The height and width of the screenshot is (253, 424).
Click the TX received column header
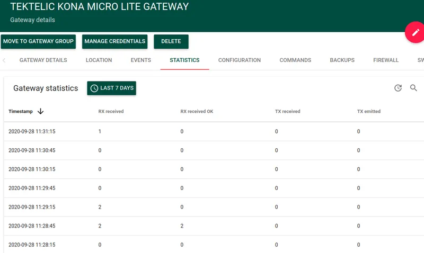pyautogui.click(x=287, y=111)
